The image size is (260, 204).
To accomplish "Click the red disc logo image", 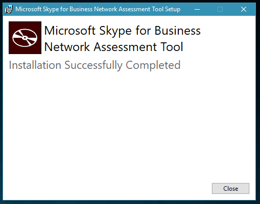I will [x=25, y=38].
